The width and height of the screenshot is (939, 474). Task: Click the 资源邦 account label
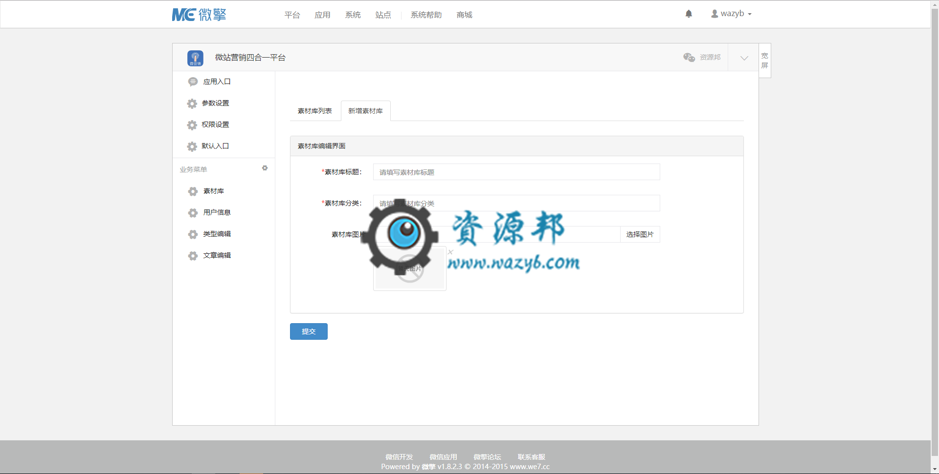pos(710,58)
